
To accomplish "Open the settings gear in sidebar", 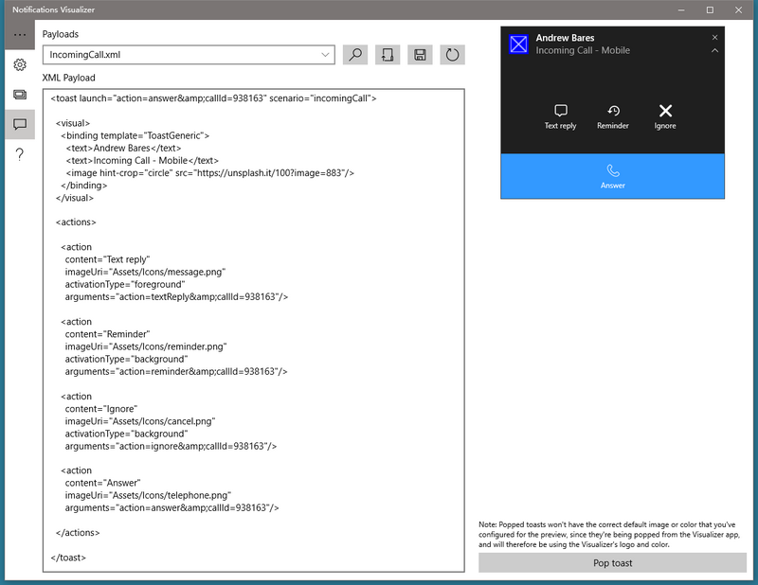I will (x=20, y=64).
